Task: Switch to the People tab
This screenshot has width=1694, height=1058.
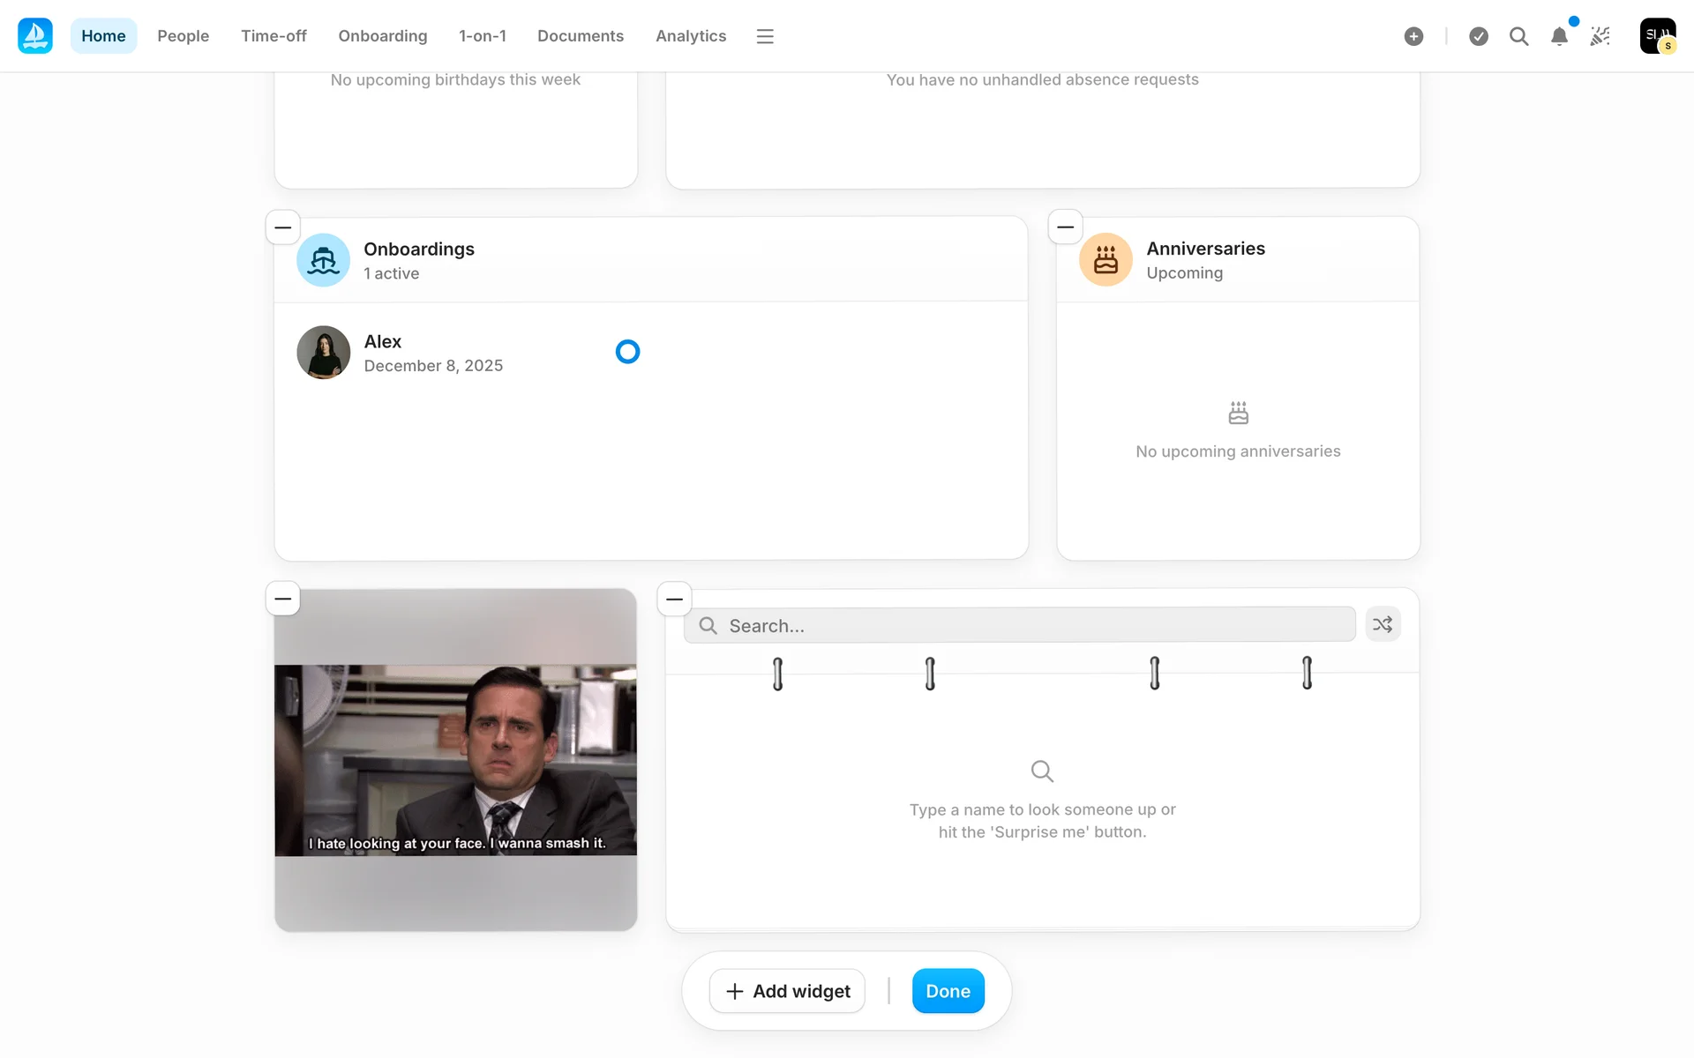Action: [x=183, y=36]
